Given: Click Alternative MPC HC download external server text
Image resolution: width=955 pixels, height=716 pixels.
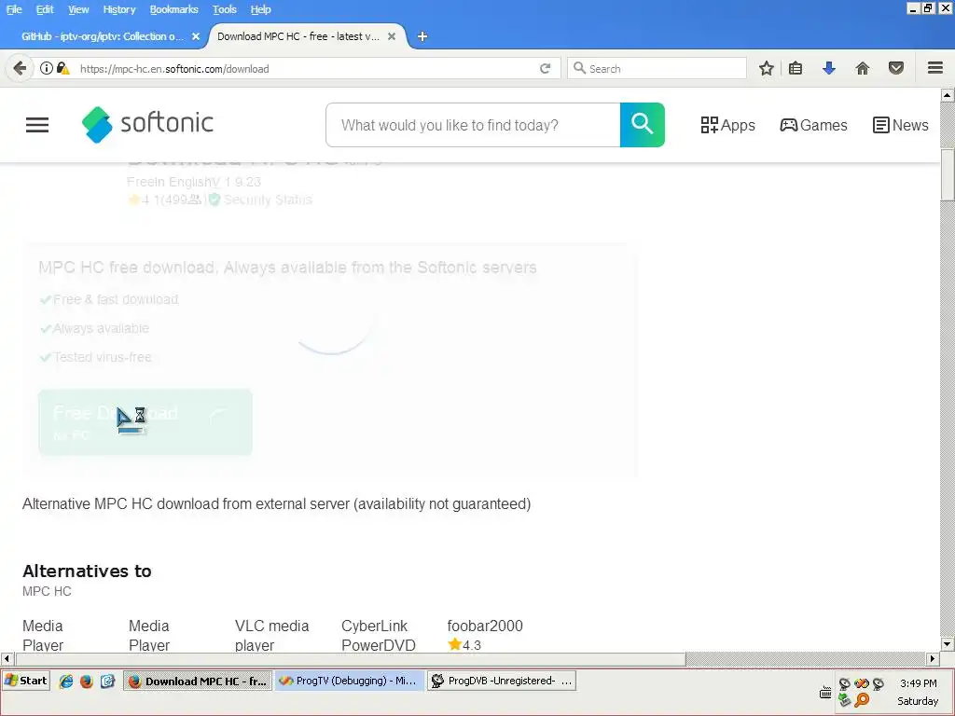Looking at the screenshot, I should point(276,504).
